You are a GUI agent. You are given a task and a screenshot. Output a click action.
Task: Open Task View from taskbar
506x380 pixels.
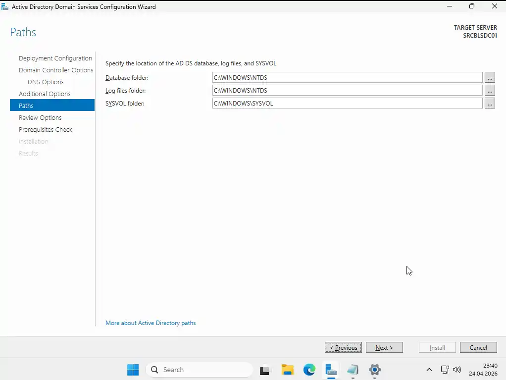click(264, 370)
